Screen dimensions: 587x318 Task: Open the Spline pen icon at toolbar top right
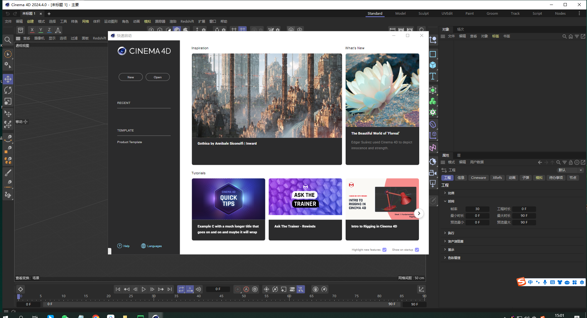[433, 40]
